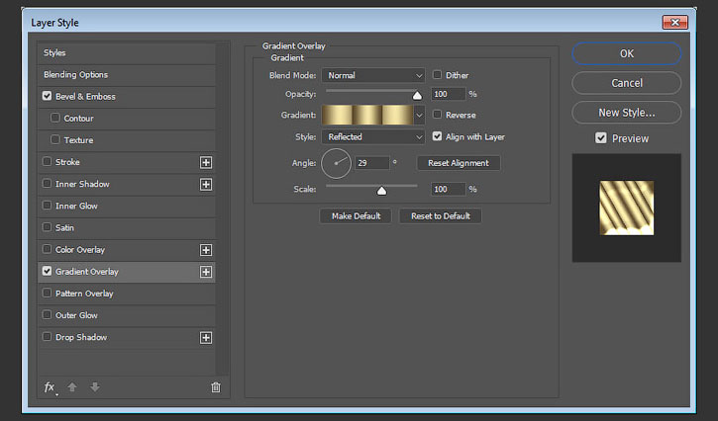This screenshot has width=718, height=421.
Task: Click the Cancel button
Action: pyautogui.click(x=627, y=83)
